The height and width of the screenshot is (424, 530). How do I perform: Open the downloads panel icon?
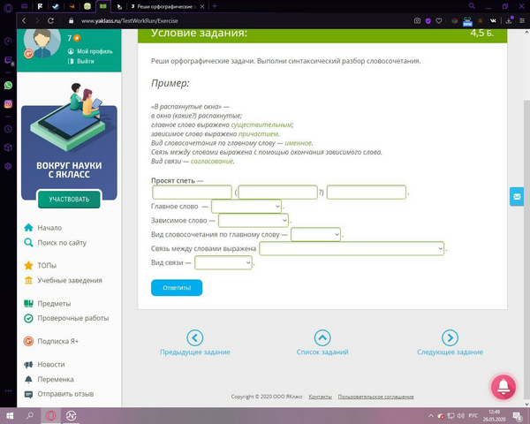coord(509,21)
